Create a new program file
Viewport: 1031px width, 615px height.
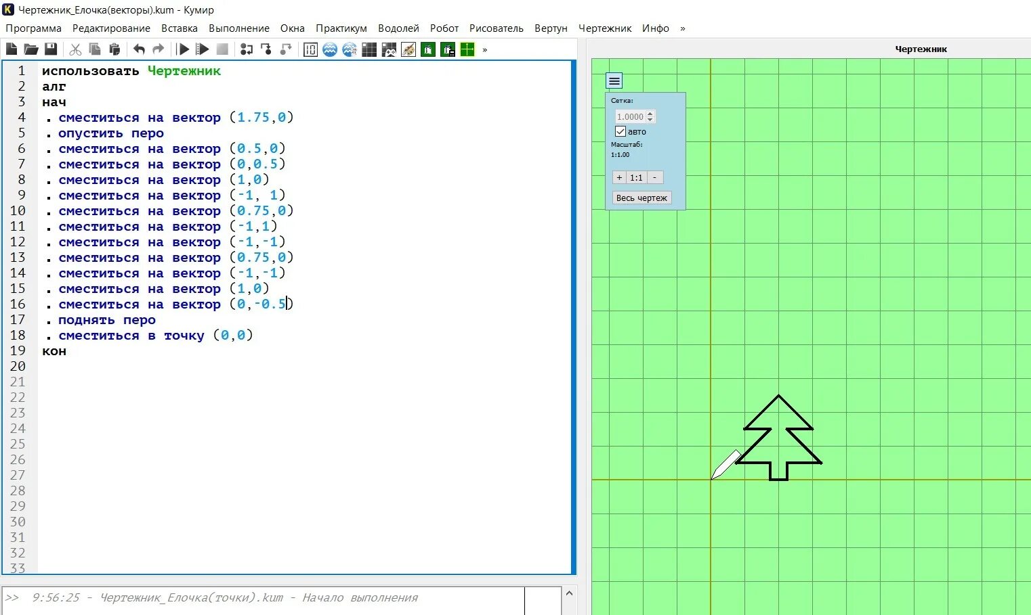(x=12, y=49)
